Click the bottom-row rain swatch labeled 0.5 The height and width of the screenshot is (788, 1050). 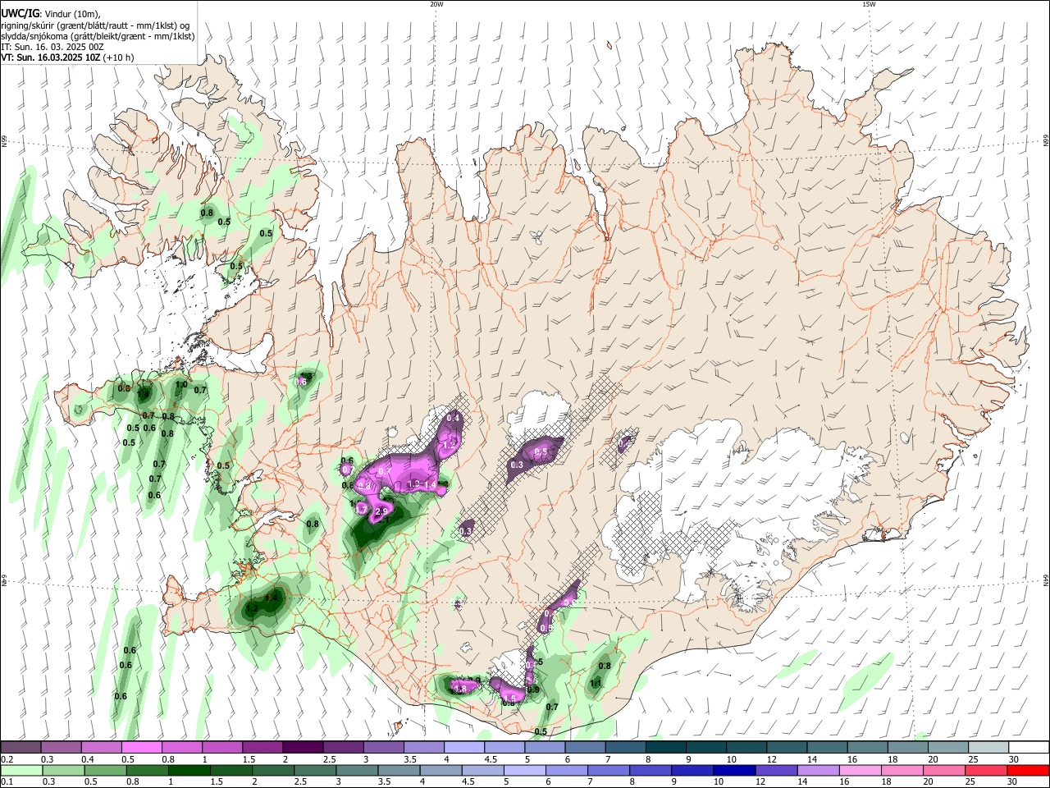coord(105,770)
